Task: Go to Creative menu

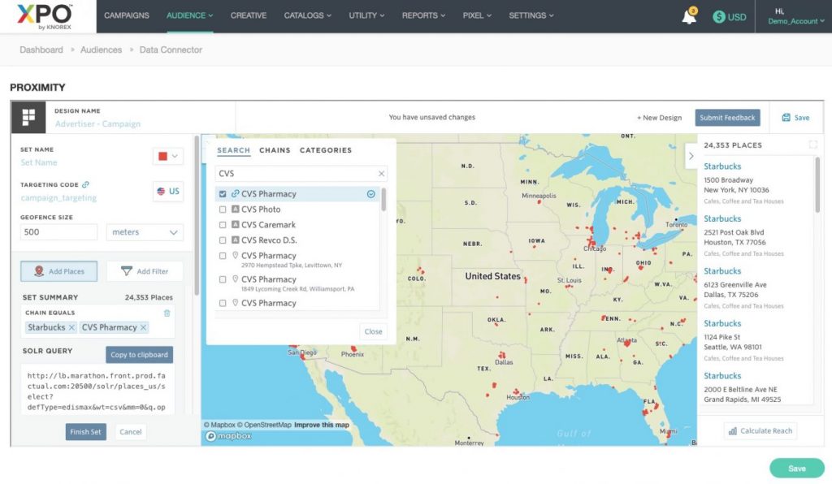Action: [x=248, y=16]
